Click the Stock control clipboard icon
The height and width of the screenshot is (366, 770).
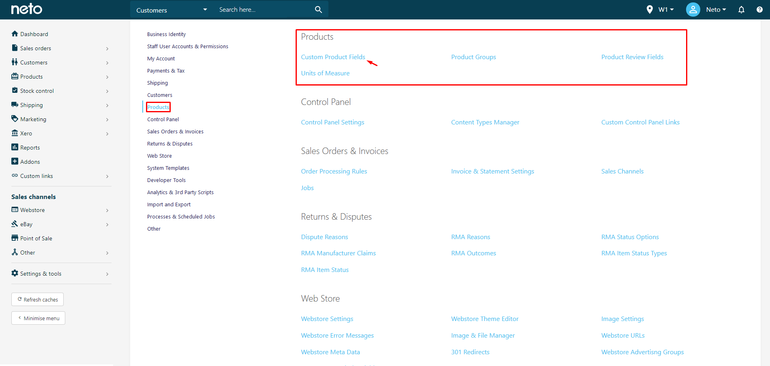(15, 90)
